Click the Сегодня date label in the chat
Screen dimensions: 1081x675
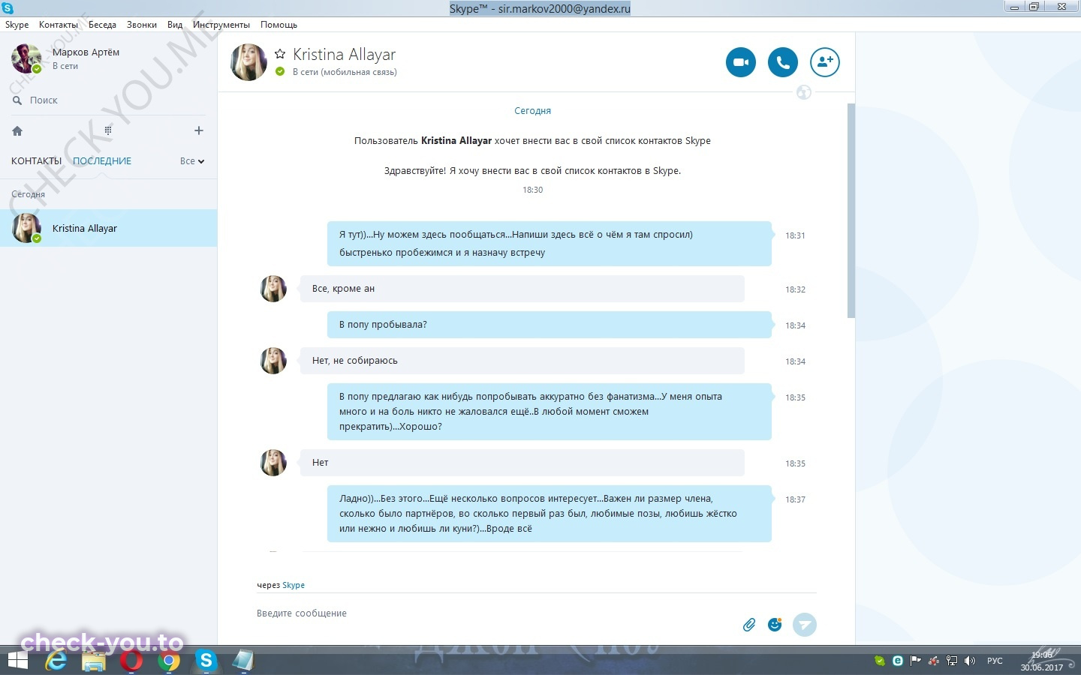point(532,110)
